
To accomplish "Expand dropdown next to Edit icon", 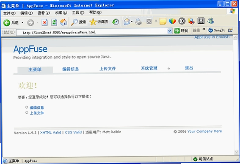I will coord(156,21).
